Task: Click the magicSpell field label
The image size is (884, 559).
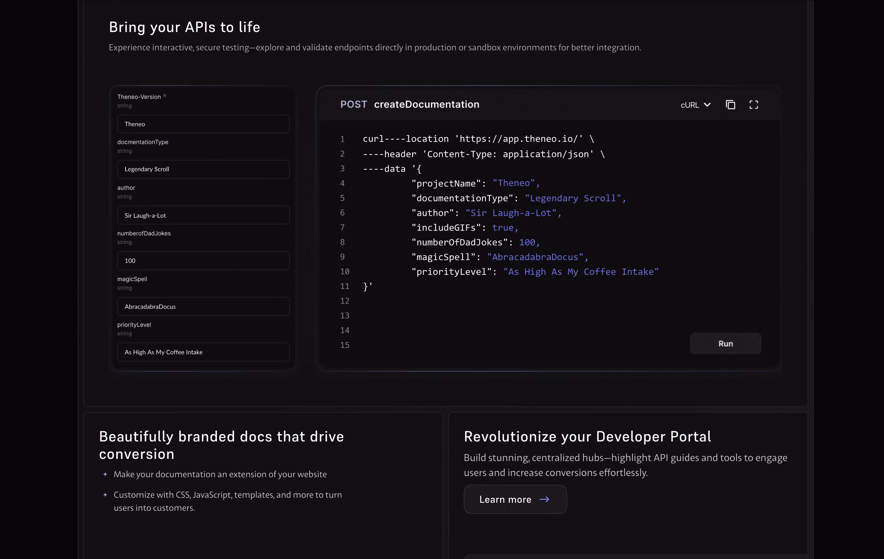Action: 132,279
